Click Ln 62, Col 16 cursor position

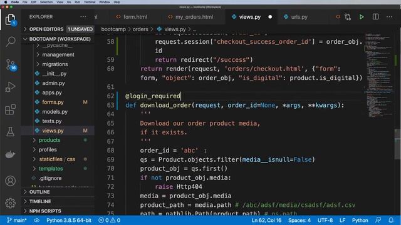pos(266,220)
